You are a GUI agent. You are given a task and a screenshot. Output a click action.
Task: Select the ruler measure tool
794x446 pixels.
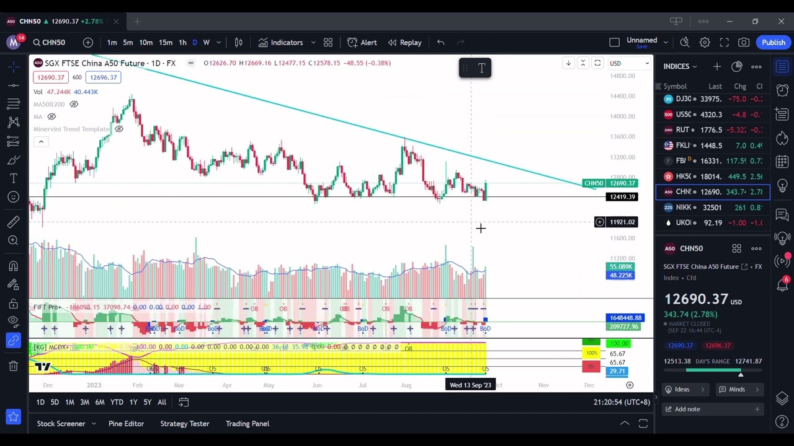pyautogui.click(x=13, y=222)
